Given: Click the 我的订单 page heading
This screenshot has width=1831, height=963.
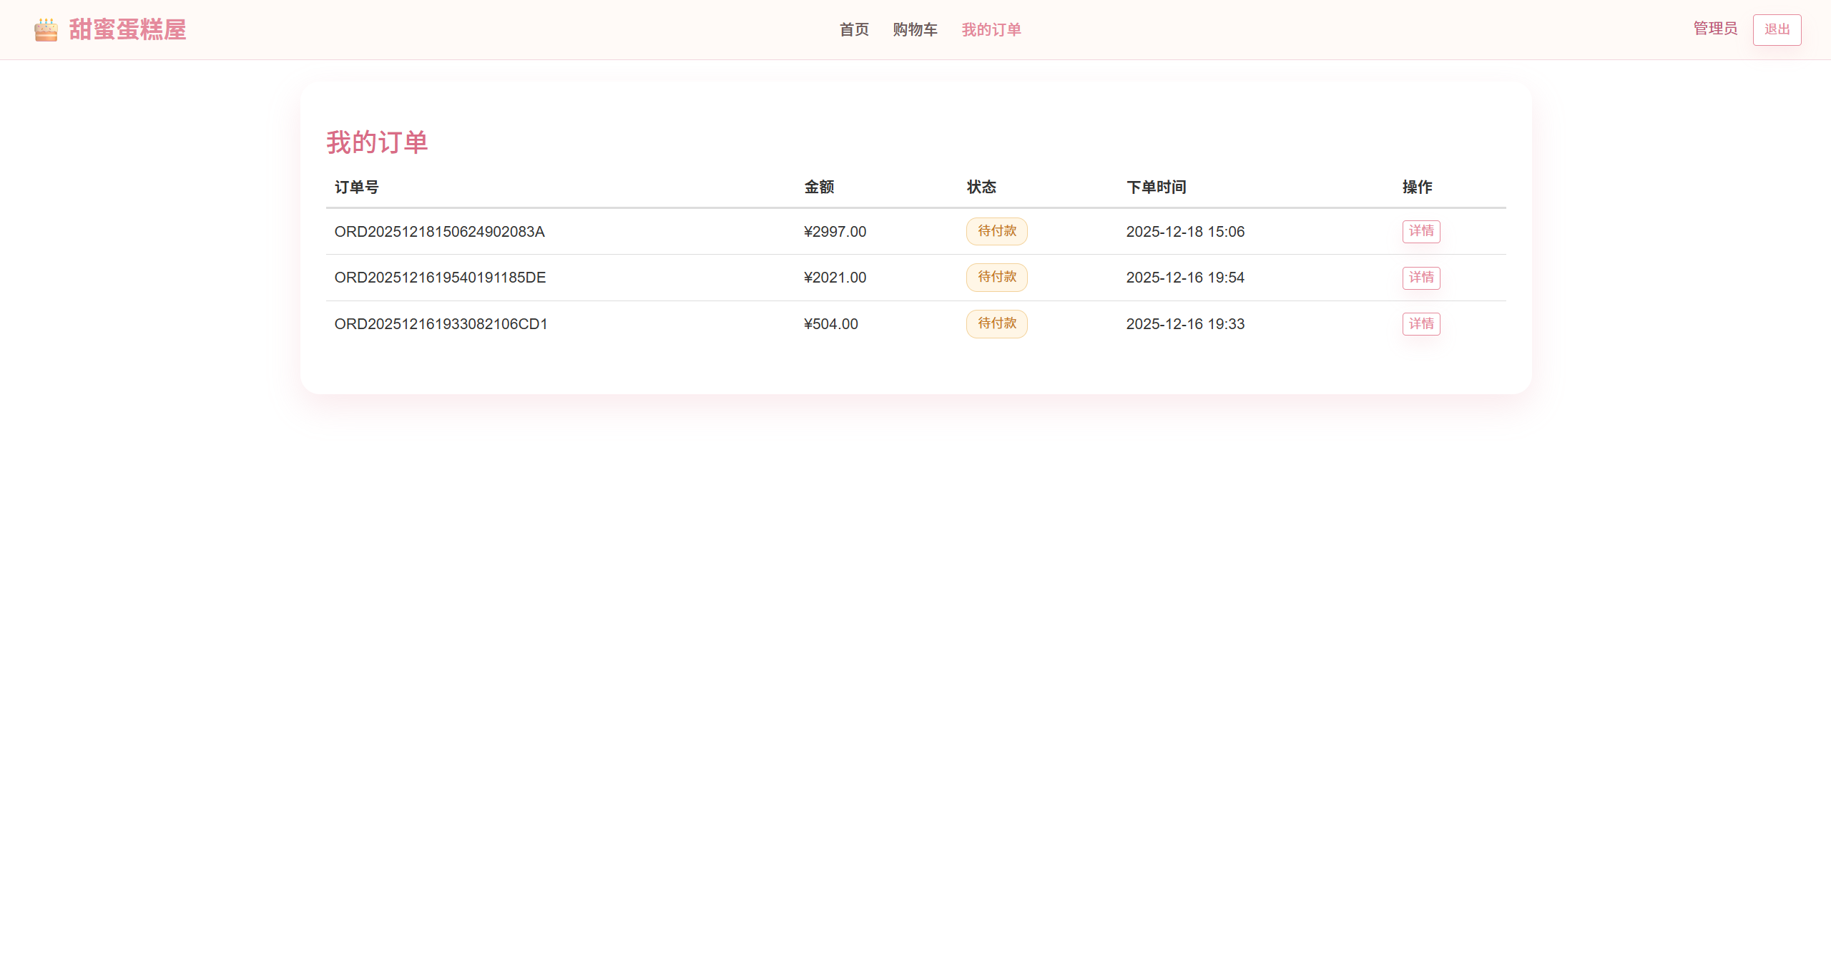Looking at the screenshot, I should [377, 142].
